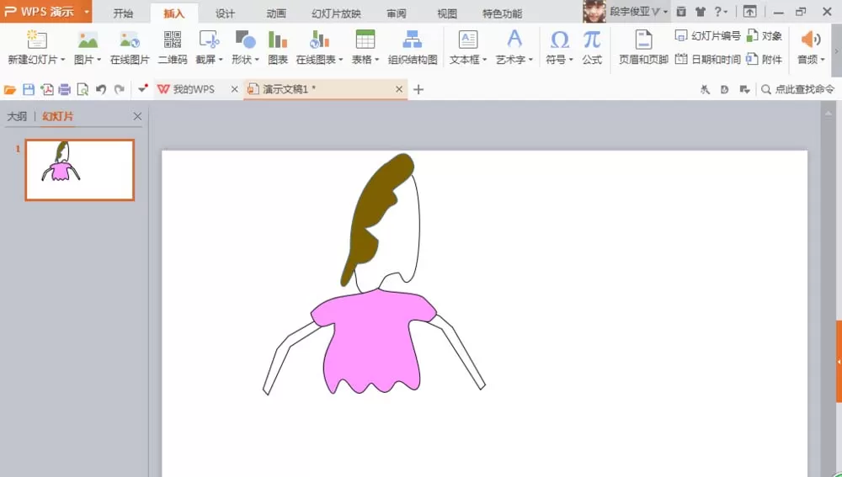Viewport: 842px width, 477px height.
Task: Switch to the 审阅 (Review) ribbon tab
Action: pos(397,13)
